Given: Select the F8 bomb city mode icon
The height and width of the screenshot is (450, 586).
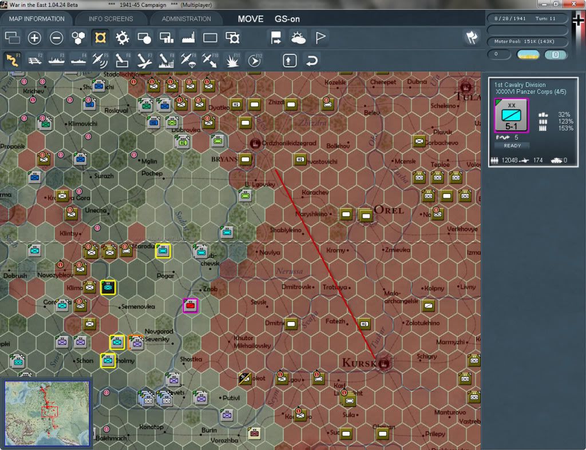Looking at the screenshot, I should tap(167, 60).
